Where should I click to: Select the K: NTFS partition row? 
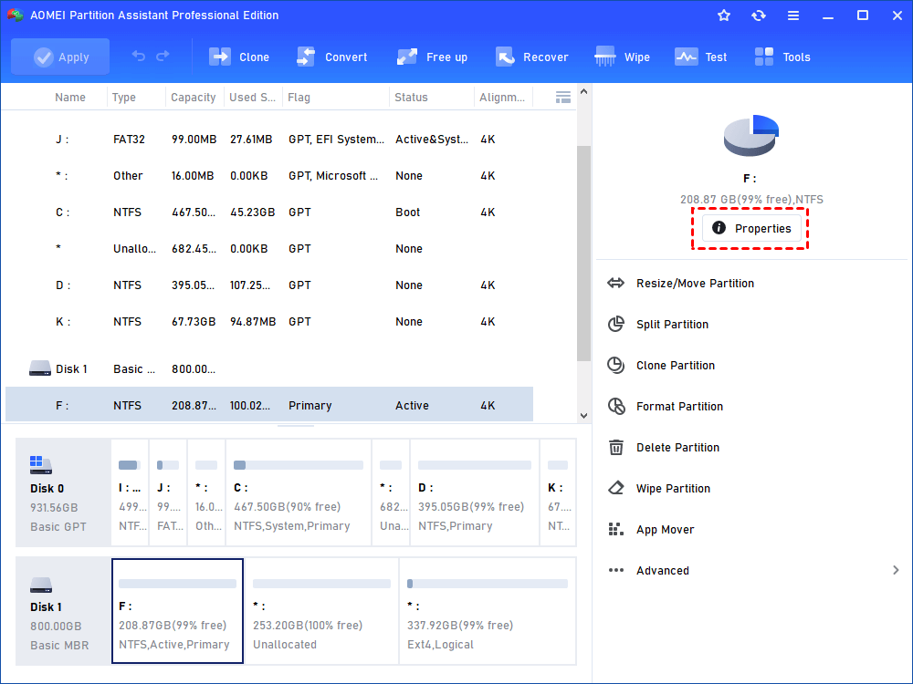click(269, 322)
